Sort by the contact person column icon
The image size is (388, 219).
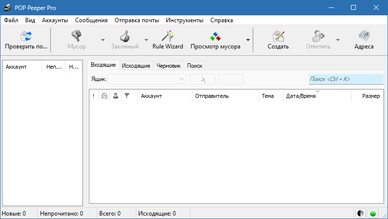[116, 96]
